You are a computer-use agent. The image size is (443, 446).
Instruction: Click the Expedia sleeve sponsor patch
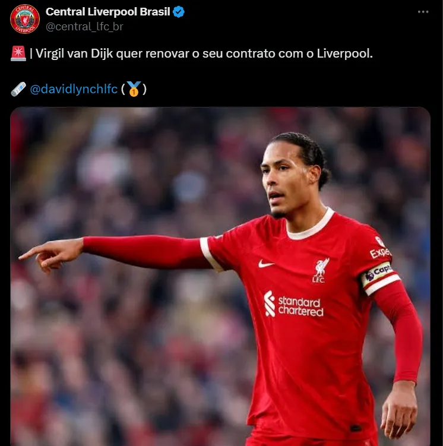[x=380, y=249]
